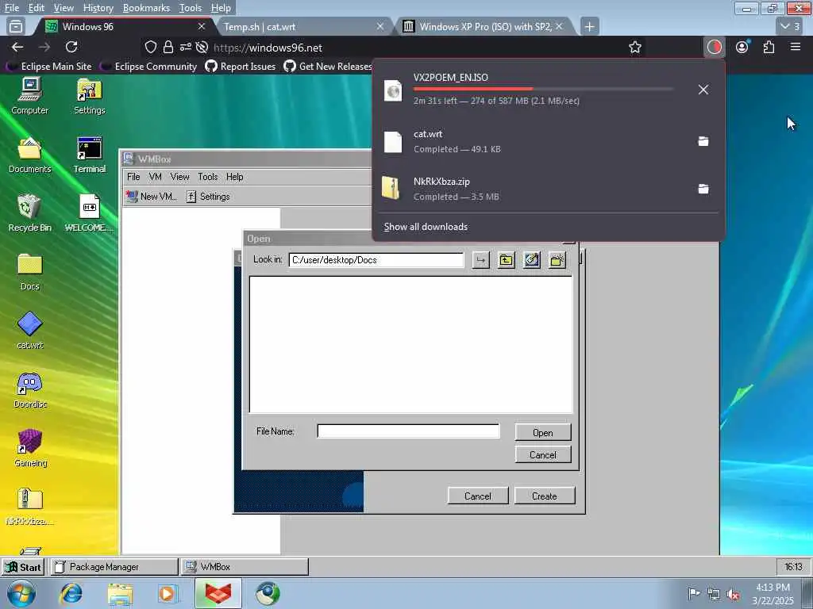This screenshot has height=609, width=813.
Task: Open the Firefox account icon
Action: coord(742,47)
